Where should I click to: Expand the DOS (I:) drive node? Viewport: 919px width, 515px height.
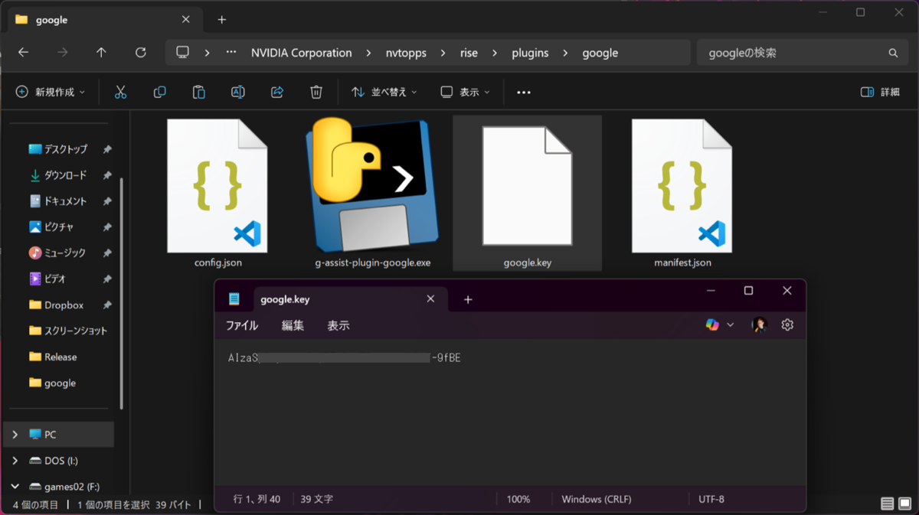[x=15, y=461]
